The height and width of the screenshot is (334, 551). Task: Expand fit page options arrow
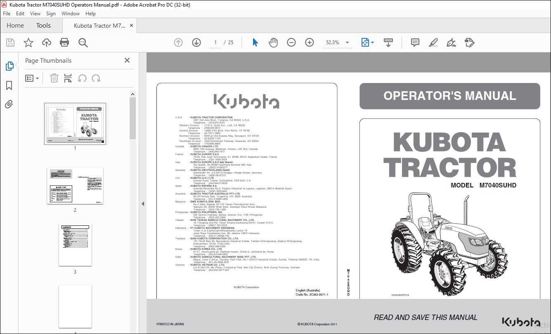tap(373, 43)
